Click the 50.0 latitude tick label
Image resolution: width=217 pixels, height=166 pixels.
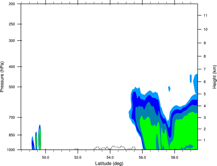45,158
